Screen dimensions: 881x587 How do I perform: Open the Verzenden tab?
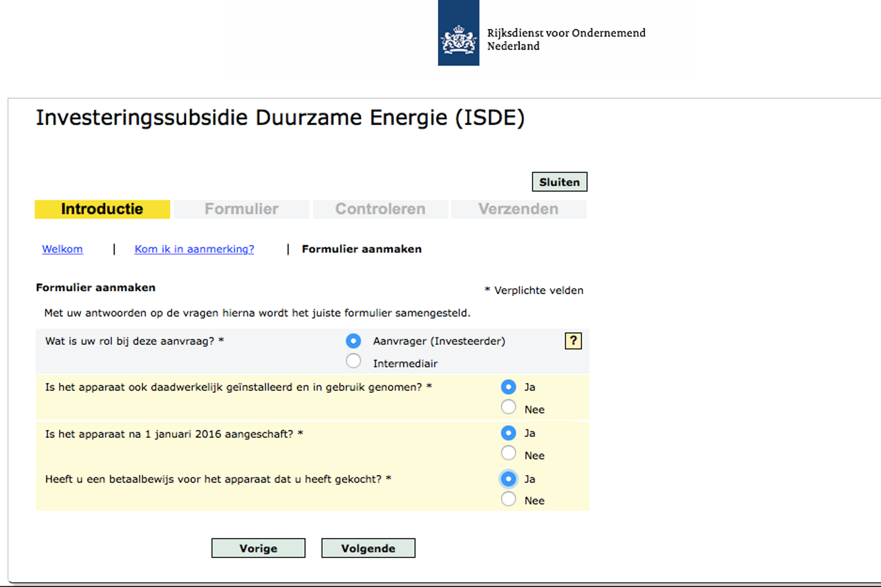point(518,209)
